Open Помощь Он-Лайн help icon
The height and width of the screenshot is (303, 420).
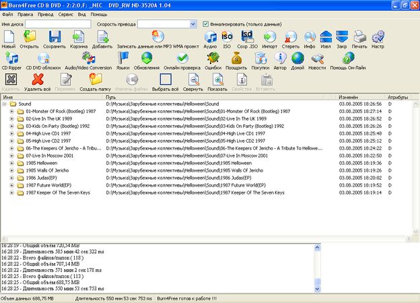pyautogui.click(x=348, y=58)
